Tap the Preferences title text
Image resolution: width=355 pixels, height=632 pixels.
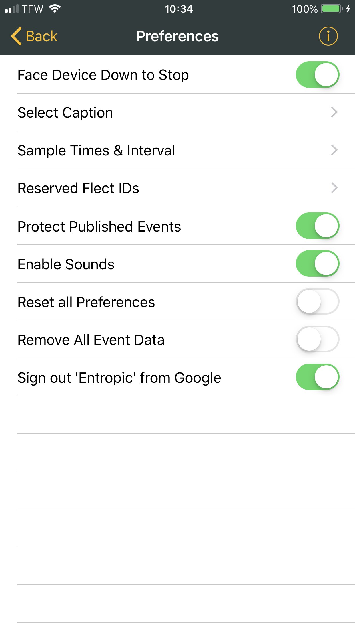177,36
